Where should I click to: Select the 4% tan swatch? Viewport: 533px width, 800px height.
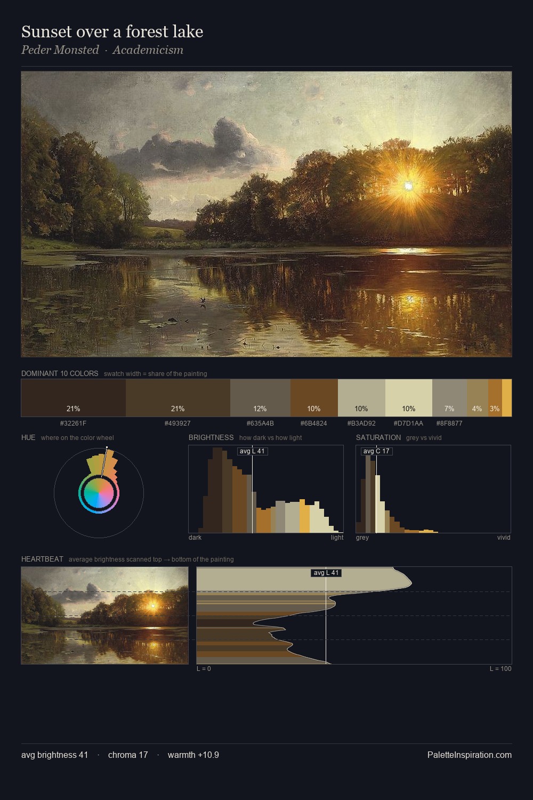[478, 398]
